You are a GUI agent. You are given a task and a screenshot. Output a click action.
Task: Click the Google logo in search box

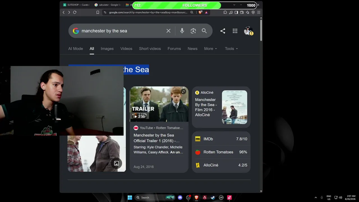click(x=76, y=31)
